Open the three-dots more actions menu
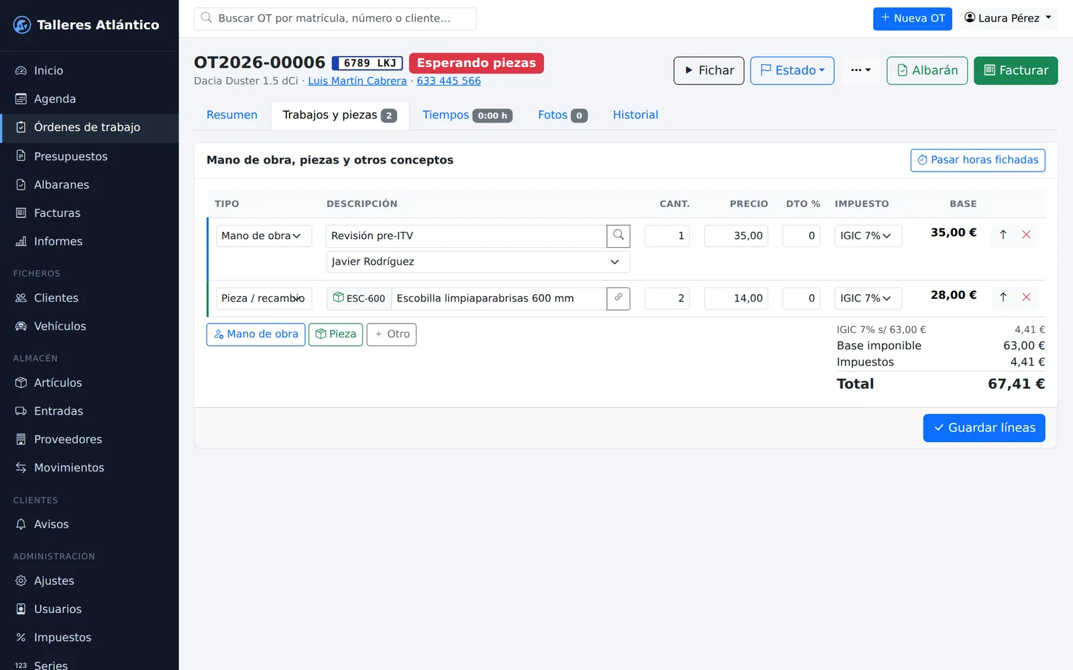 point(860,70)
